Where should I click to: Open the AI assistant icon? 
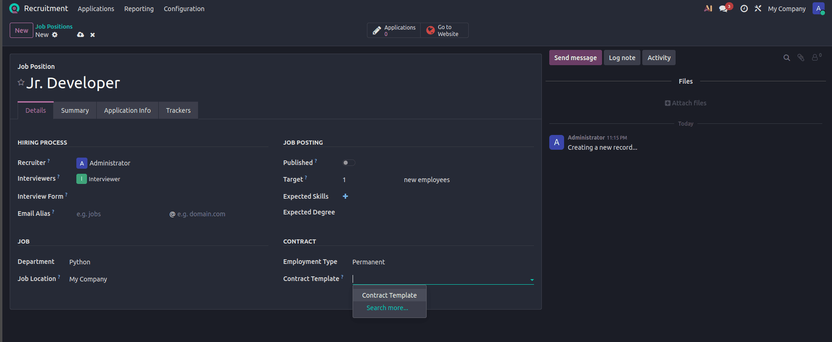tap(708, 8)
